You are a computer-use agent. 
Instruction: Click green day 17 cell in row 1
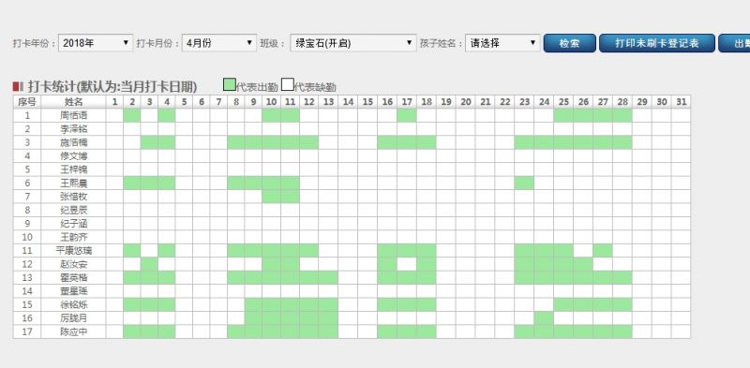click(x=407, y=115)
